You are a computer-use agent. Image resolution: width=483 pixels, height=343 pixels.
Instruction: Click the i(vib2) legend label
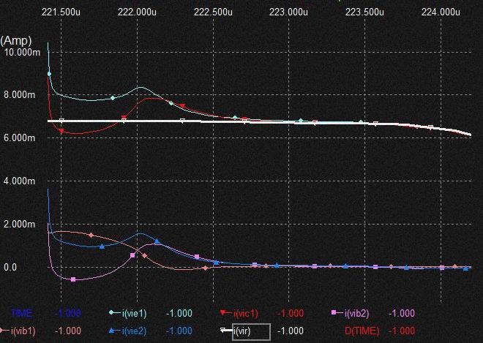[356, 314]
